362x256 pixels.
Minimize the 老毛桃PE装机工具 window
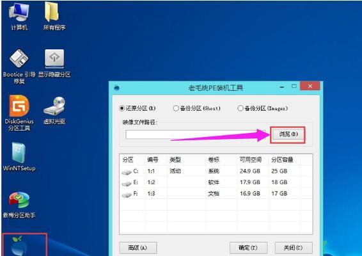281,87
